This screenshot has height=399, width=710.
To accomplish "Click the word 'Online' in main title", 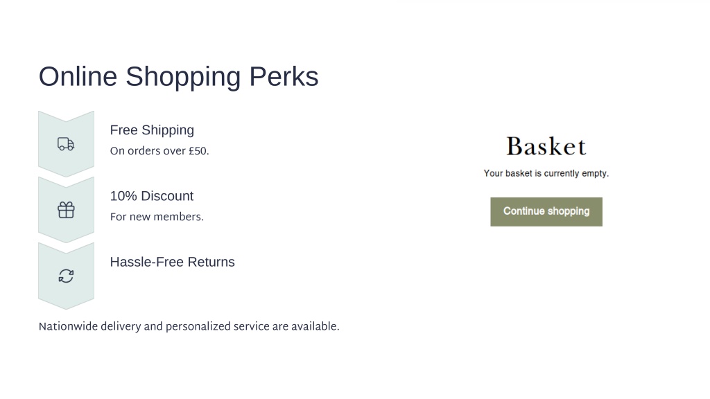I will (x=78, y=76).
